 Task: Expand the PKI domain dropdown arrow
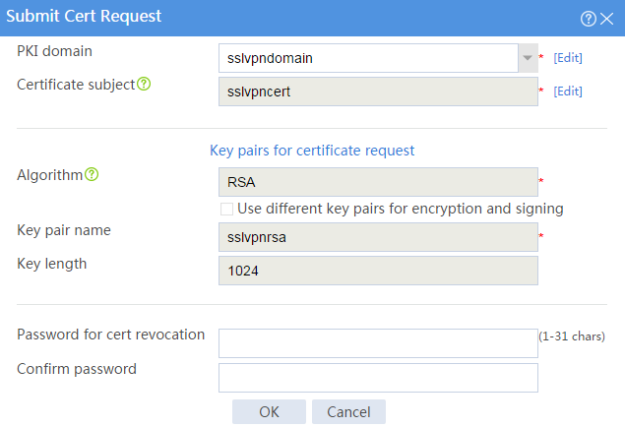(528, 58)
